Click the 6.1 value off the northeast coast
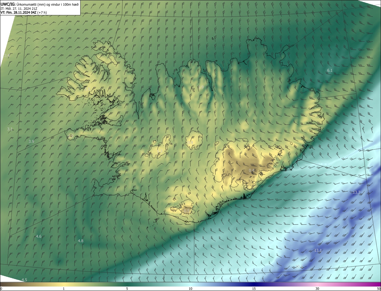The image size is (381, 291). pos(330,71)
